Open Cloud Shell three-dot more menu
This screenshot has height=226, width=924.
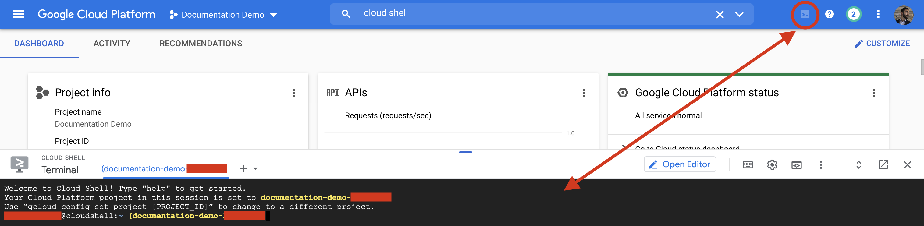pos(821,165)
